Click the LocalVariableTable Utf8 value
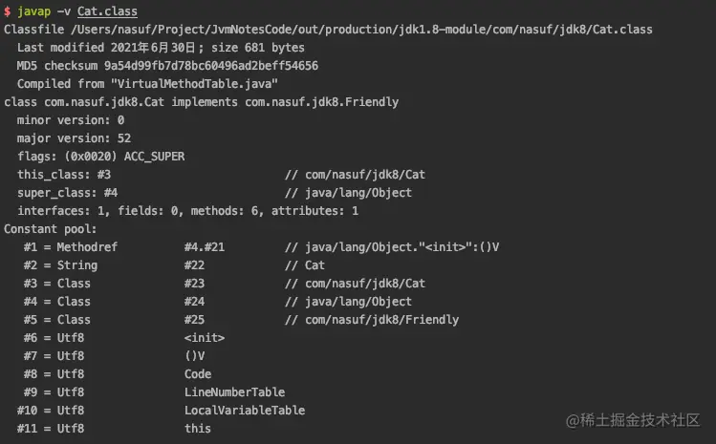716x444 pixels. pos(245,411)
